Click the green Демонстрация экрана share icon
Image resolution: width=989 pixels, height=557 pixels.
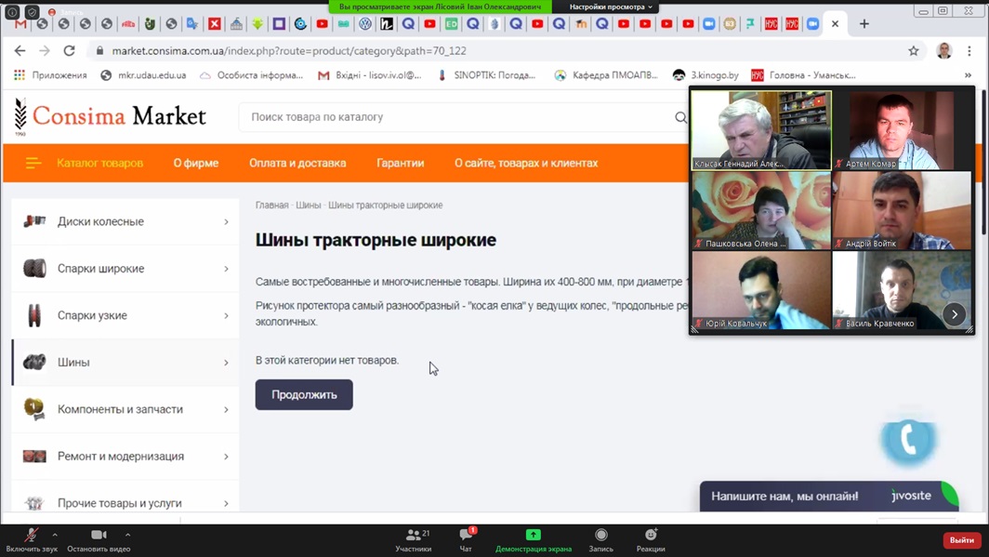533,535
